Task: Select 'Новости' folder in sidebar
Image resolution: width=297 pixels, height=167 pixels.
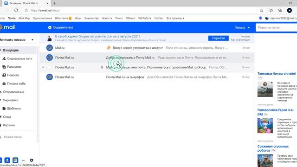Action: click(x=13, y=75)
